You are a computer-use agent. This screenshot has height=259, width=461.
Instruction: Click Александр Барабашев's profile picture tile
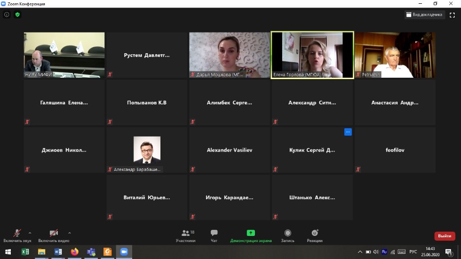(147, 149)
